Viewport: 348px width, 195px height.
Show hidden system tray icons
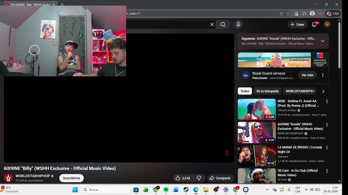[267, 190]
